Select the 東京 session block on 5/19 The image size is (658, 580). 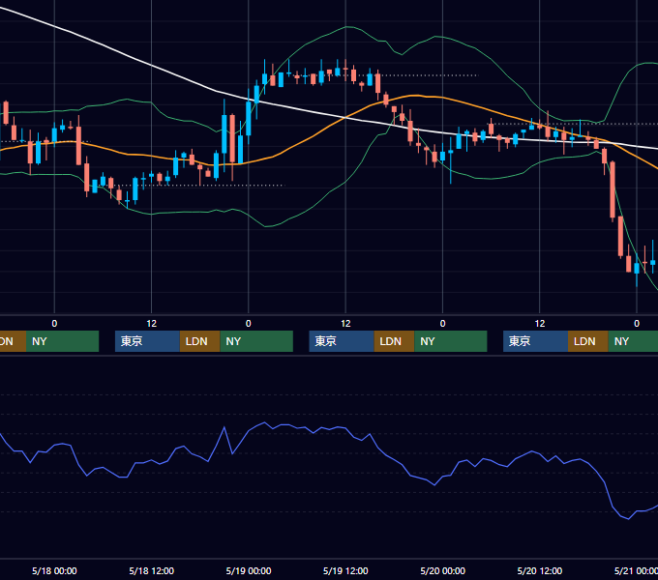click(342, 341)
